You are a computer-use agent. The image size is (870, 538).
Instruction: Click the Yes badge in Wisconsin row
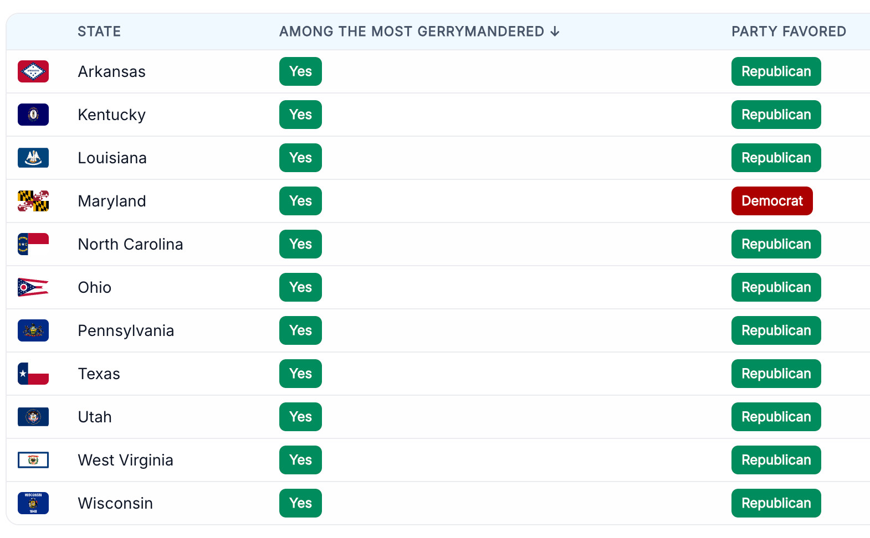tap(300, 503)
